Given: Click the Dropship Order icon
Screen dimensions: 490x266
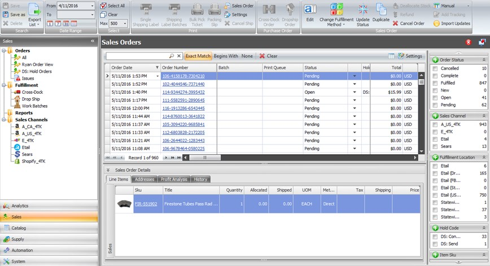Looking at the screenshot, I should [290, 10].
